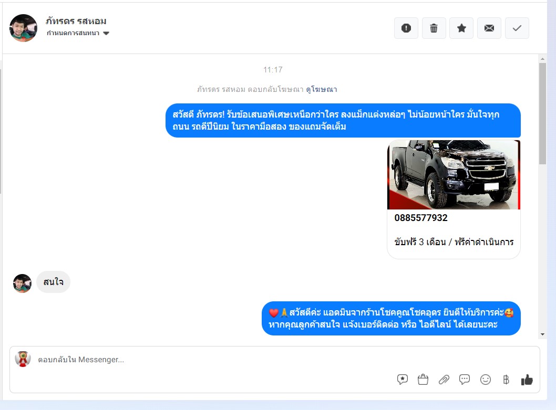
Task: Expand the กำหนดการสนทนา dropdown
Action: click(78, 34)
